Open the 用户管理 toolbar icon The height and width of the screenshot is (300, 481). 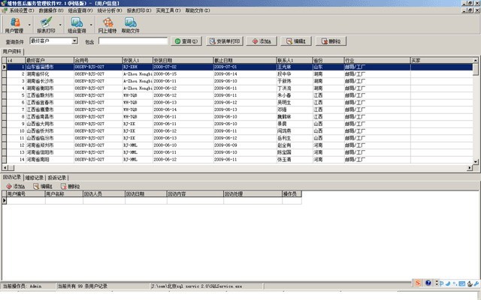click(14, 25)
